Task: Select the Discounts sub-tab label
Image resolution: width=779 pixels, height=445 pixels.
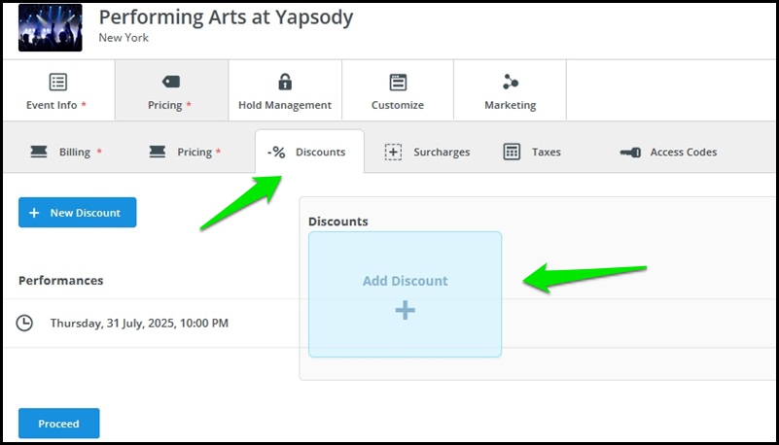Action: point(320,152)
